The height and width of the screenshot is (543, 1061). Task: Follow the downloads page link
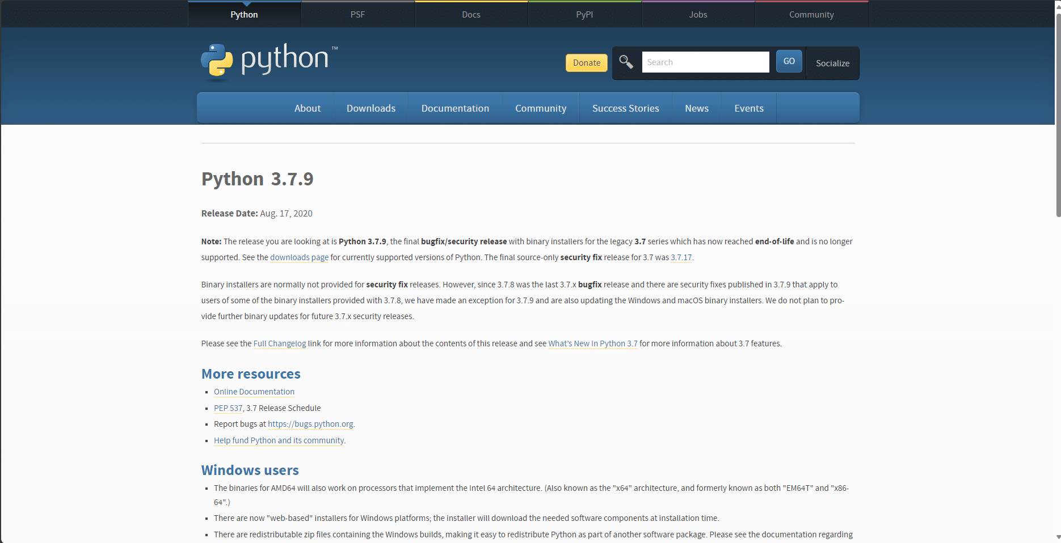point(299,257)
